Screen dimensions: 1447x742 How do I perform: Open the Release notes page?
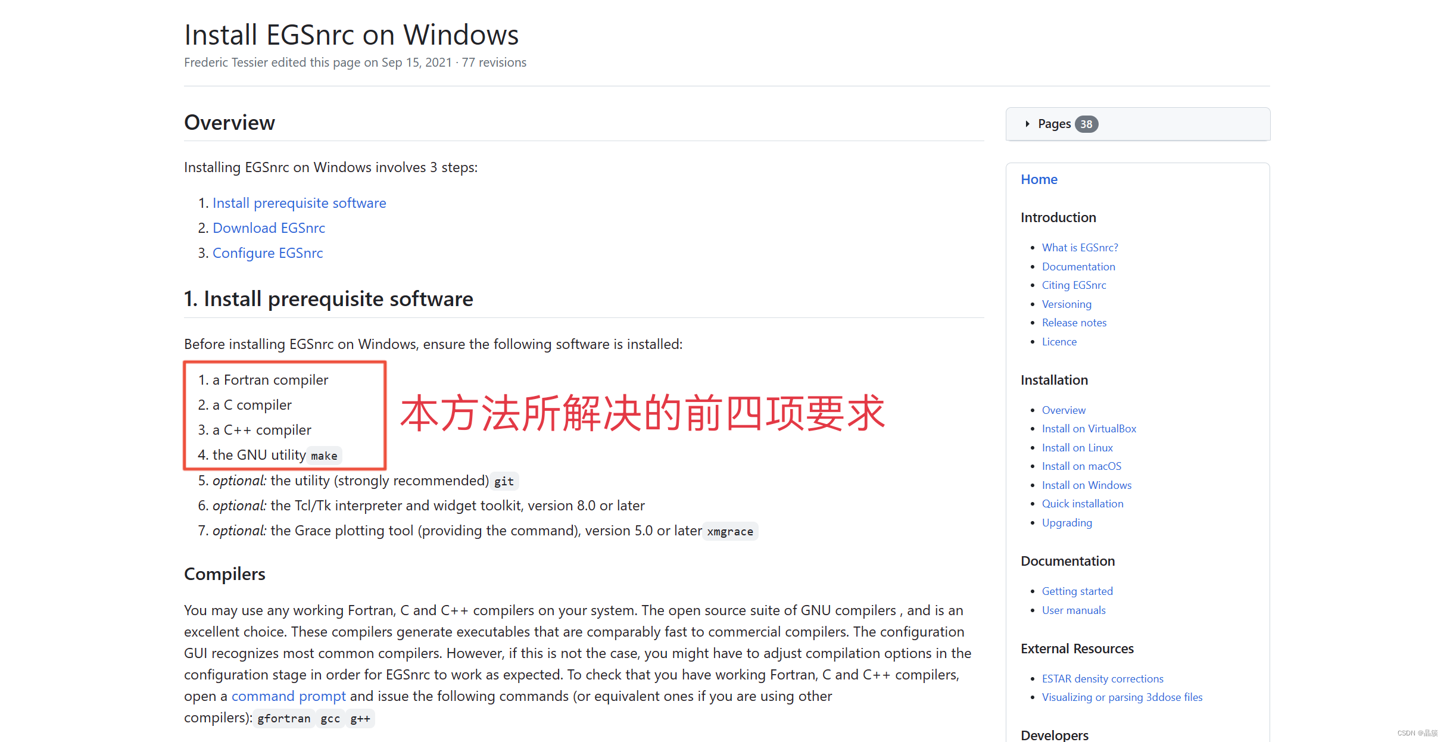pos(1074,322)
